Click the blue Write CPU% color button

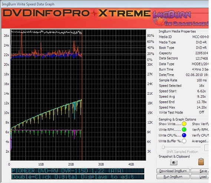184,135
